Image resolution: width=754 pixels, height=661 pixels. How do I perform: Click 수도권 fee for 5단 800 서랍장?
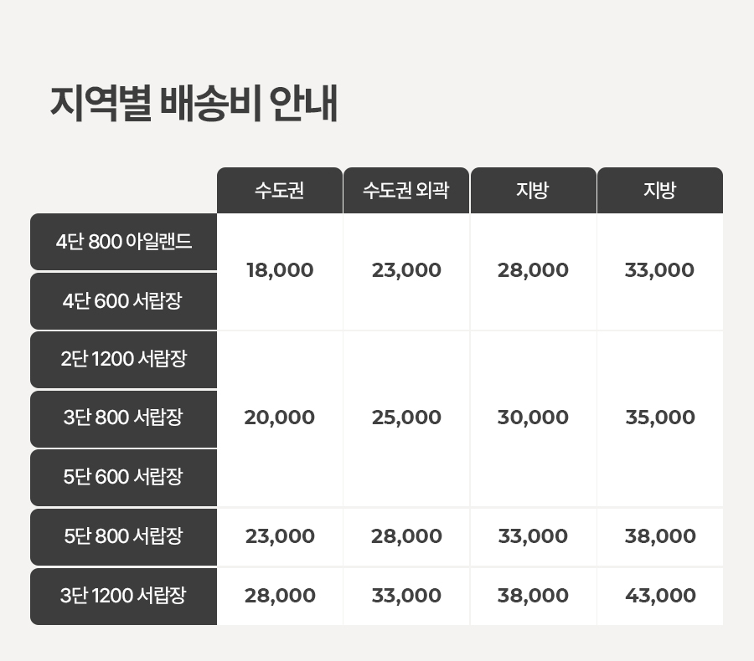[x=280, y=536]
